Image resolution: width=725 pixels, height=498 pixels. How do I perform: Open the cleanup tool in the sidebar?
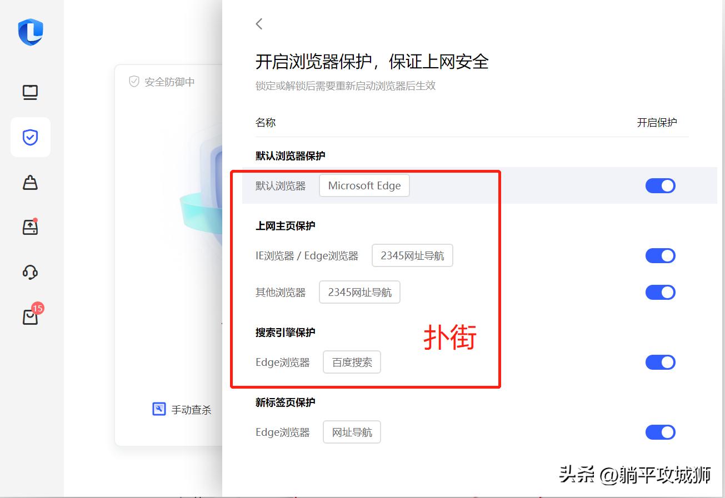pyautogui.click(x=30, y=182)
